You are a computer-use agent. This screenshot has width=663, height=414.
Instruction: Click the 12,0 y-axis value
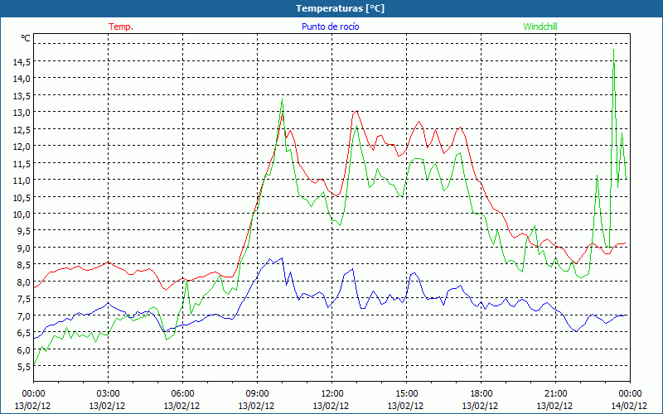click(x=22, y=147)
